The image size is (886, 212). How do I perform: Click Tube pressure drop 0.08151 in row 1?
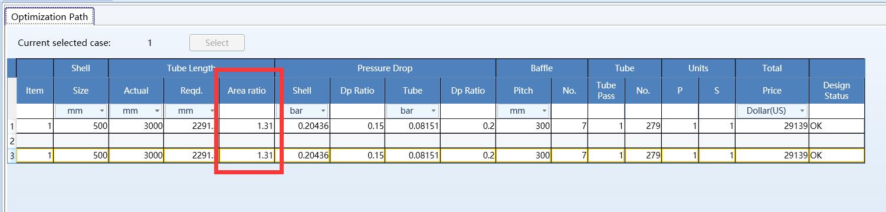[x=413, y=126]
